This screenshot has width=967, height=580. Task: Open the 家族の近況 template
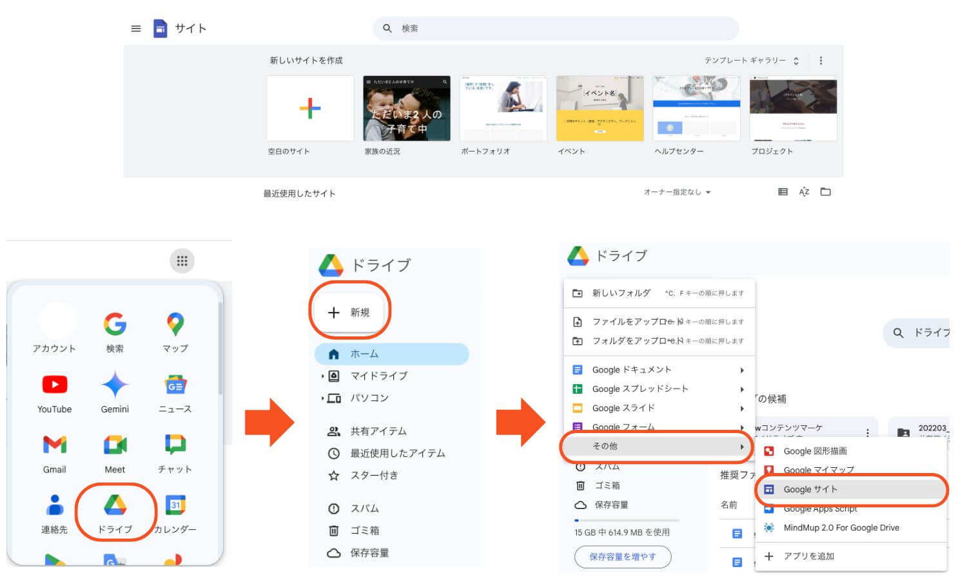point(407,108)
